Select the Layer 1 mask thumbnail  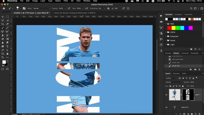coord(188,95)
